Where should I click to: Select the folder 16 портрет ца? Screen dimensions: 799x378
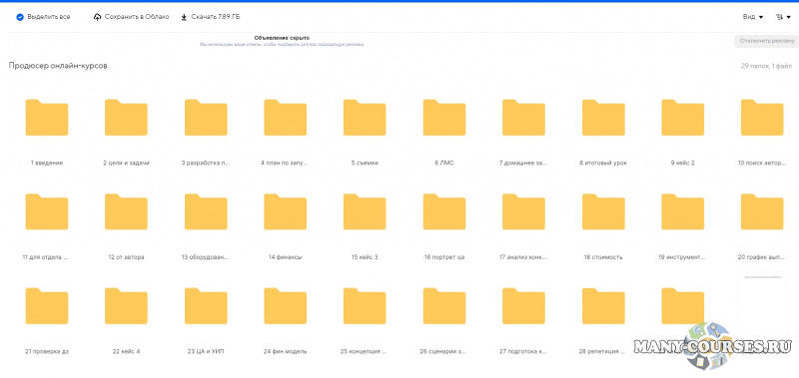[443, 211]
